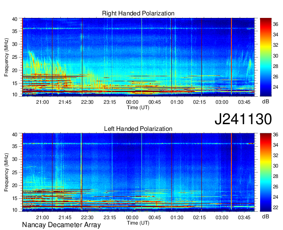Click 00:45 time tick on left-handed plot

point(154,217)
